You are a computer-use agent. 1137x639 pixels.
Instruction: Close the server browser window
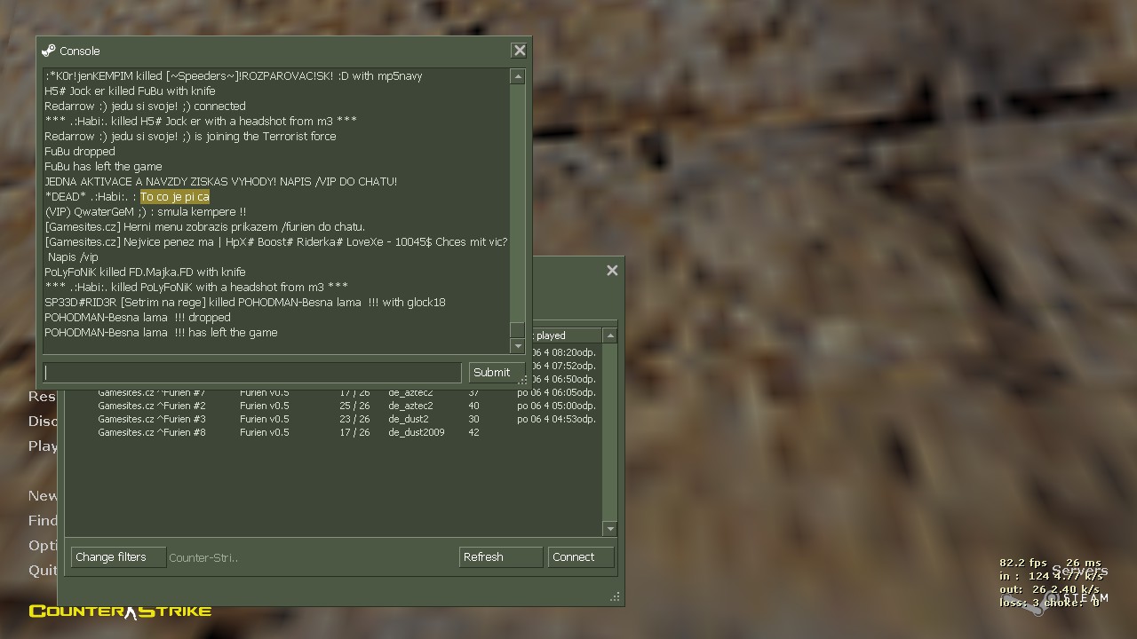(x=612, y=271)
